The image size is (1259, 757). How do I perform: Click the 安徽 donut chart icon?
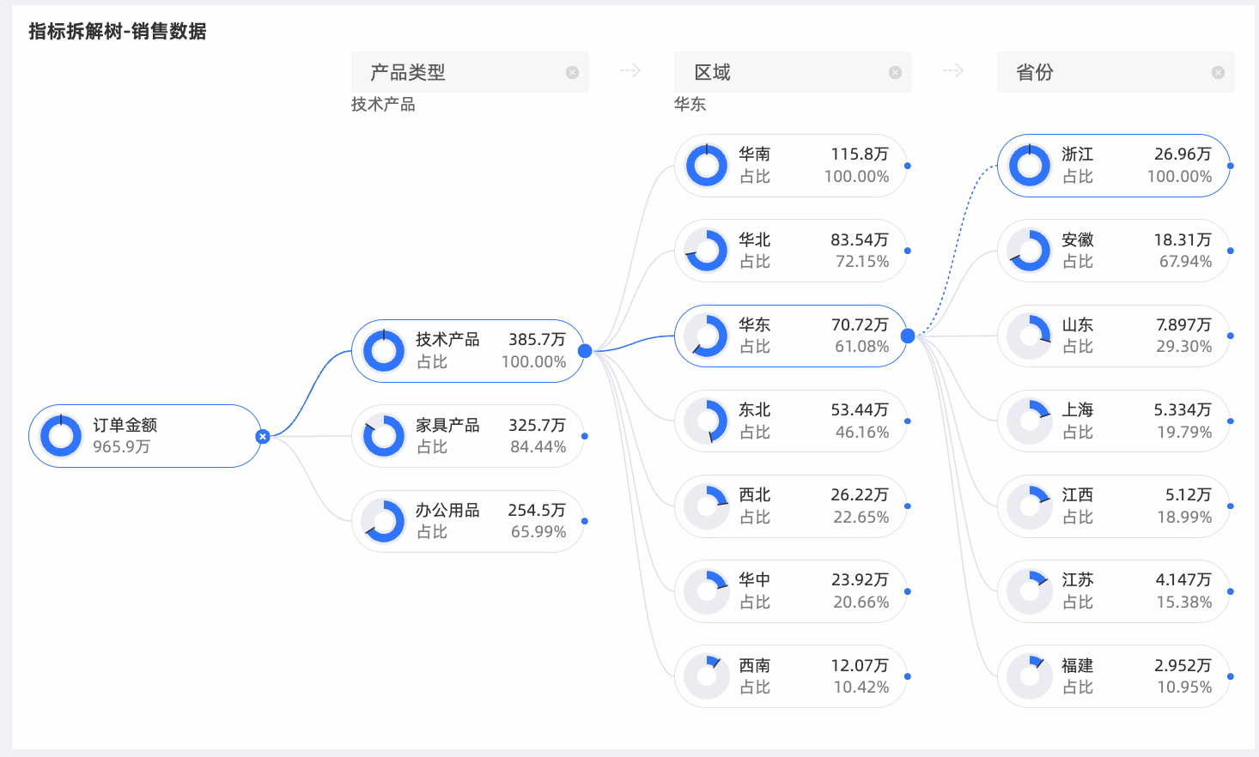click(1030, 251)
